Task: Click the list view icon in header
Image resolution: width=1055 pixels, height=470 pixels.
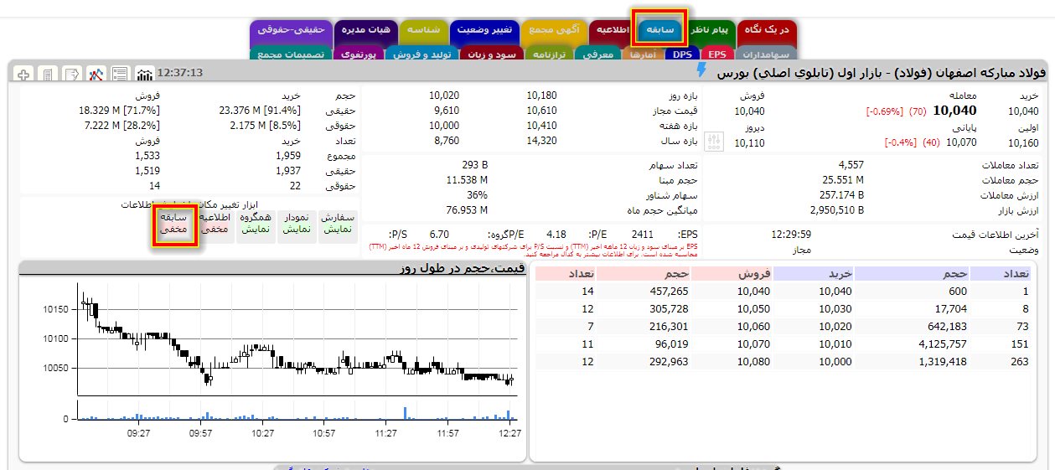Action: (x=121, y=73)
